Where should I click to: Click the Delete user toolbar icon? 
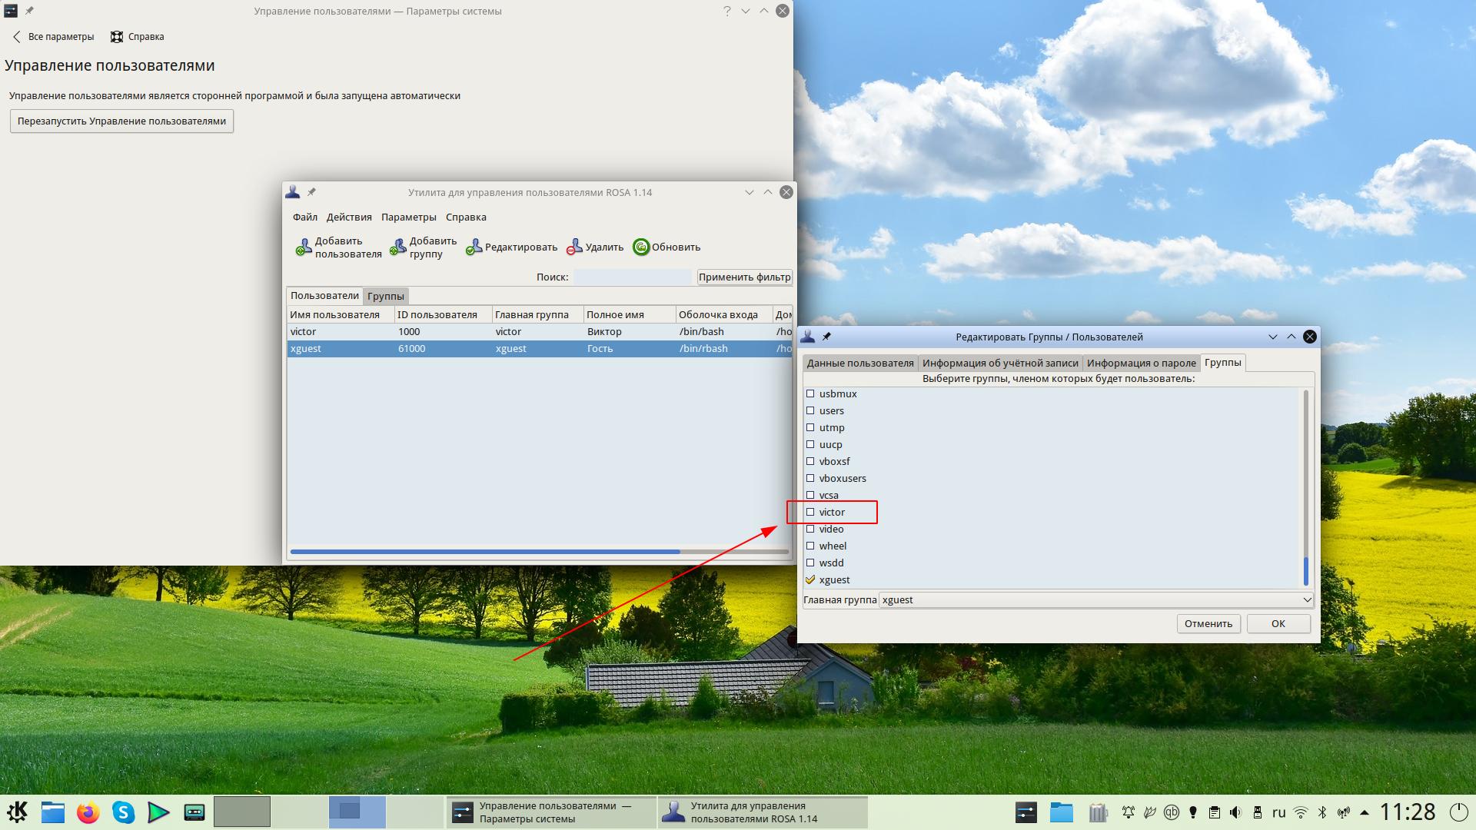[x=574, y=247]
